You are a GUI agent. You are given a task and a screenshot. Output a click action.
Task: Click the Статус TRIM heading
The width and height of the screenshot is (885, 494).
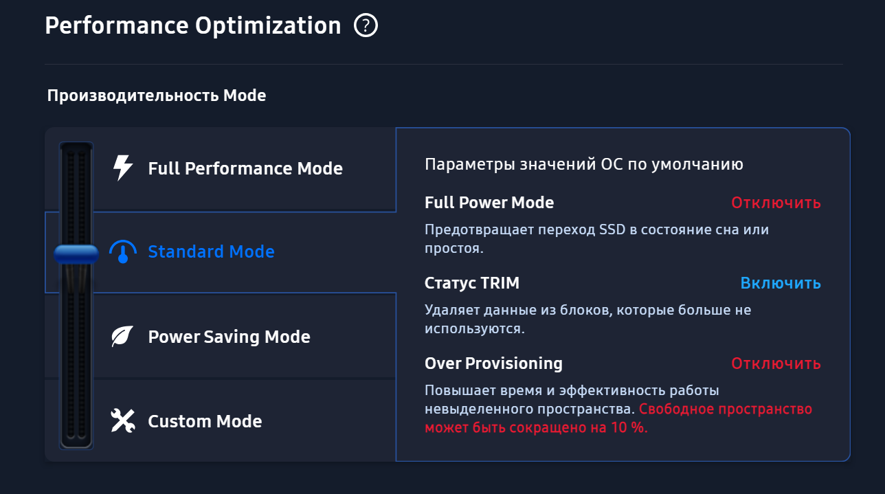coord(472,283)
